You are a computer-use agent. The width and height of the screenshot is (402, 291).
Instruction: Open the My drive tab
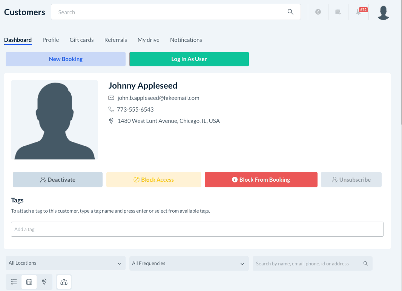click(x=149, y=40)
